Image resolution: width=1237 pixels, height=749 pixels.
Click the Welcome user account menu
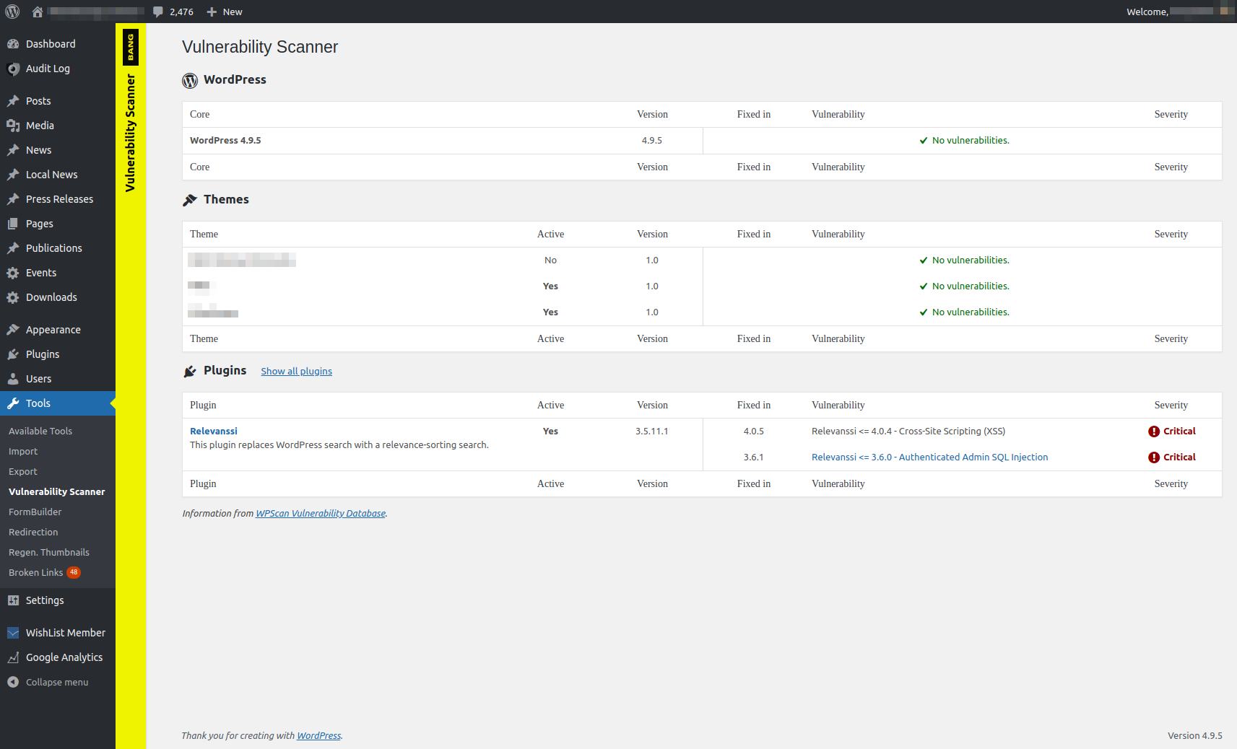1179,12
